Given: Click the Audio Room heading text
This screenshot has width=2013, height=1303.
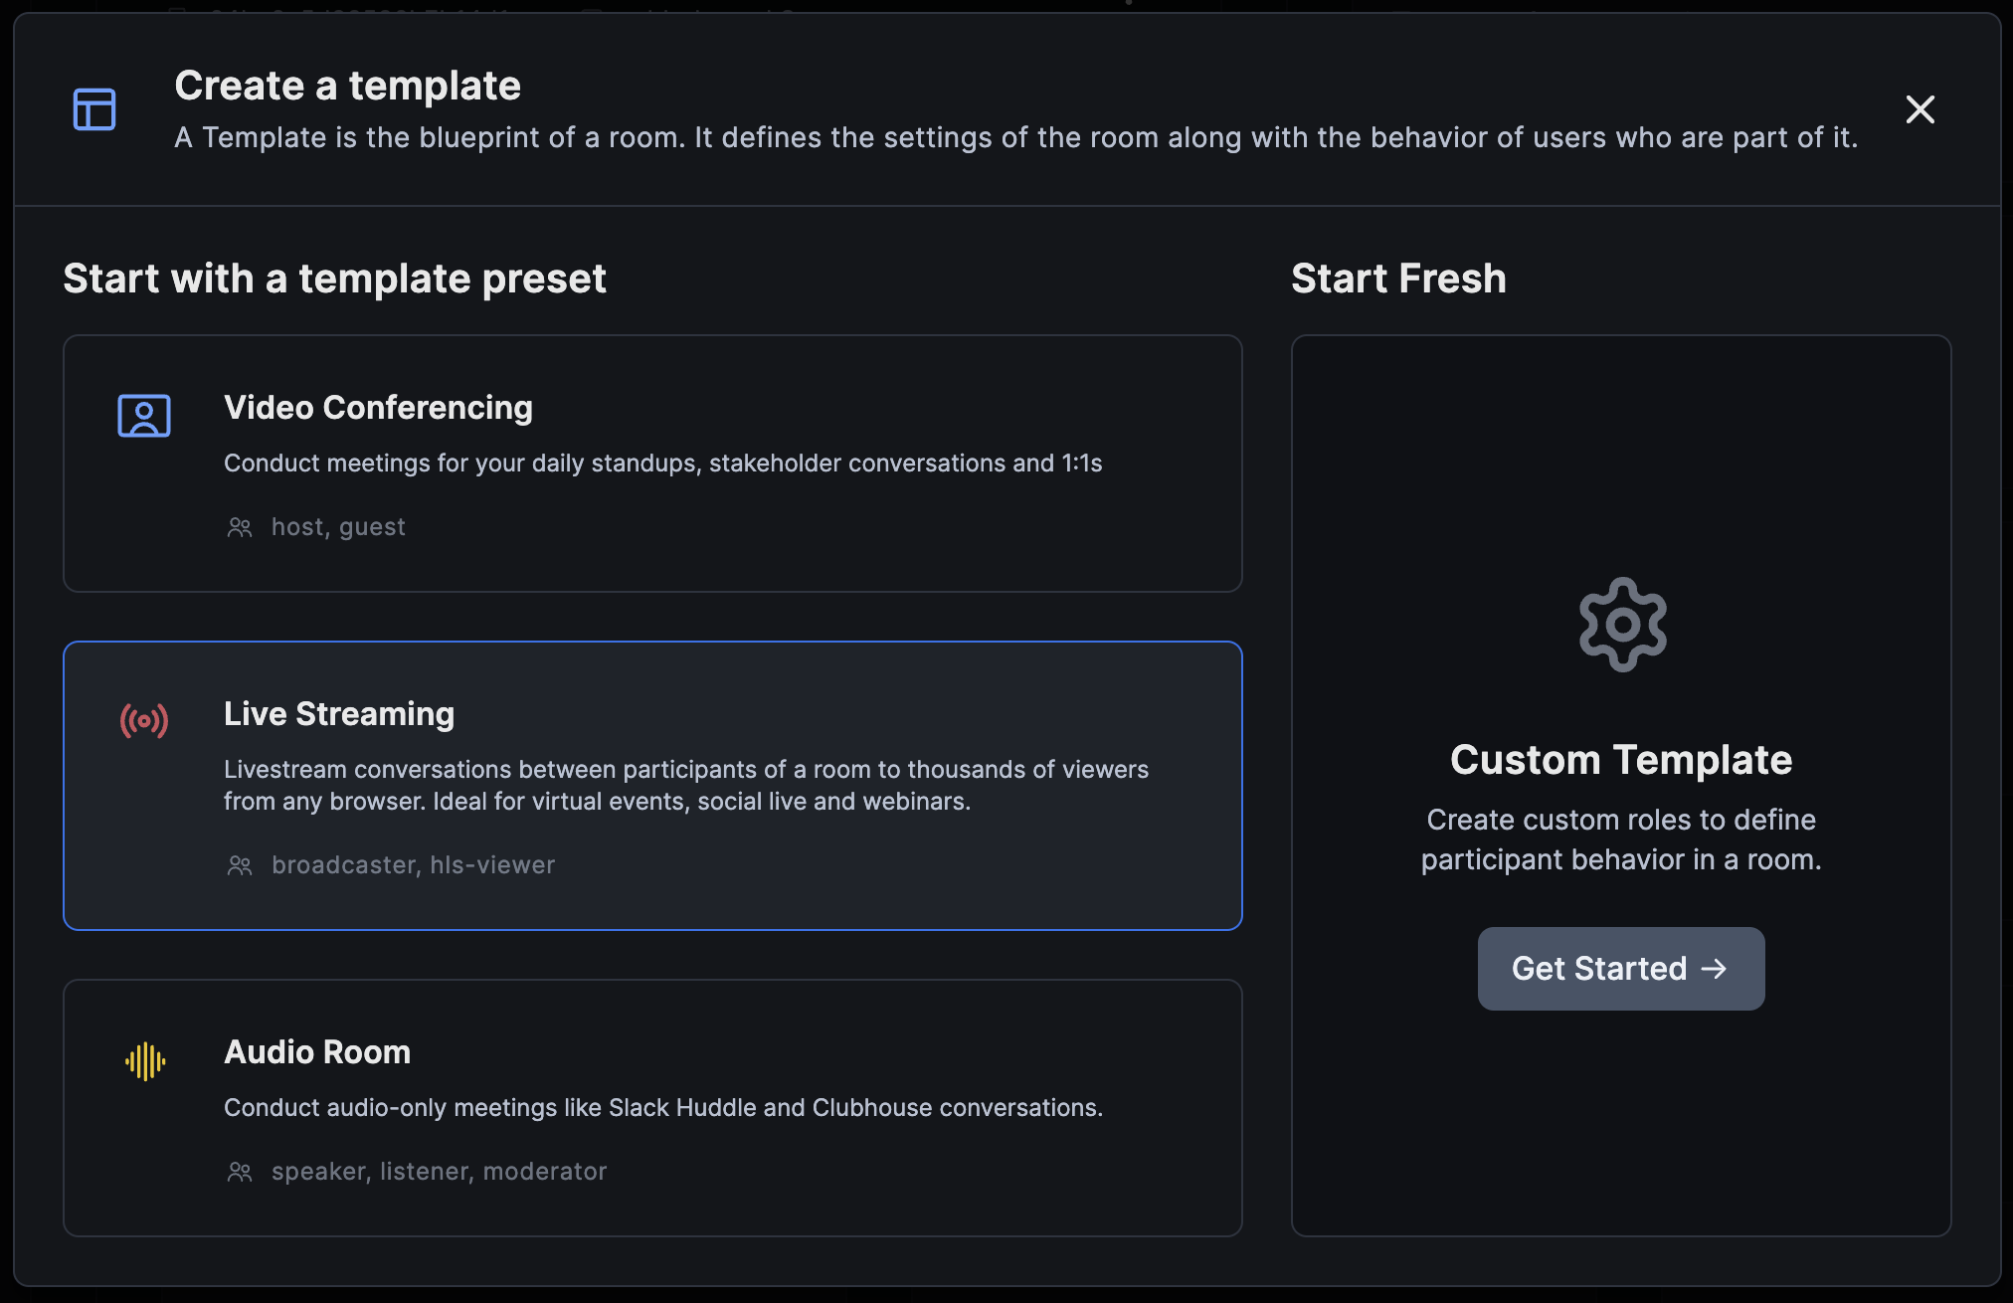Looking at the screenshot, I should pos(316,1052).
